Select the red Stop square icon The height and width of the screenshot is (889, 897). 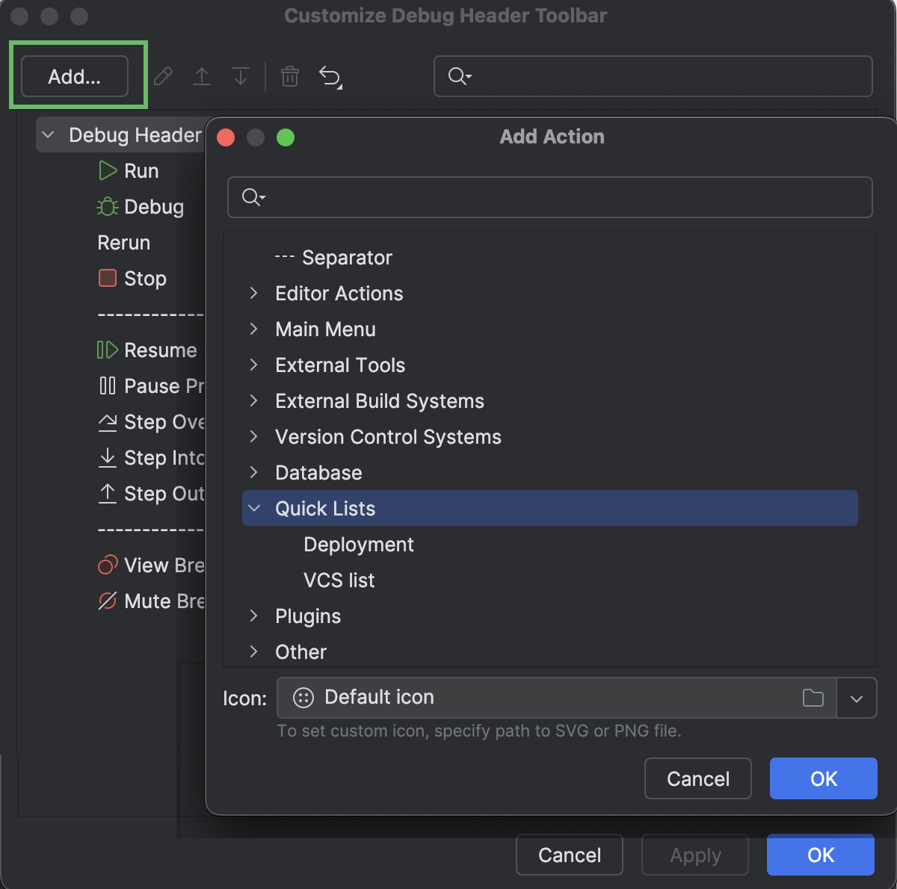click(108, 279)
